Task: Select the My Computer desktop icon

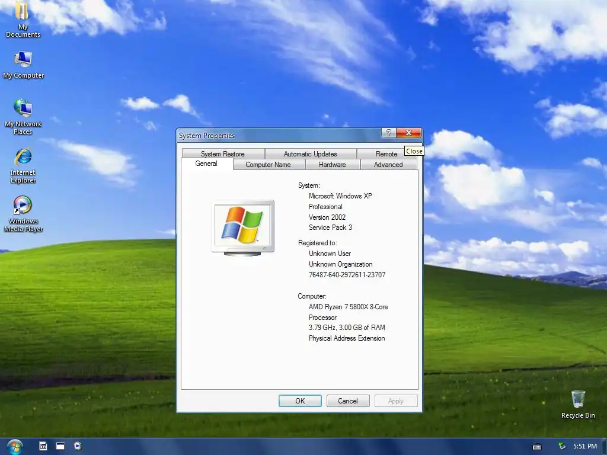Action: coord(23,65)
